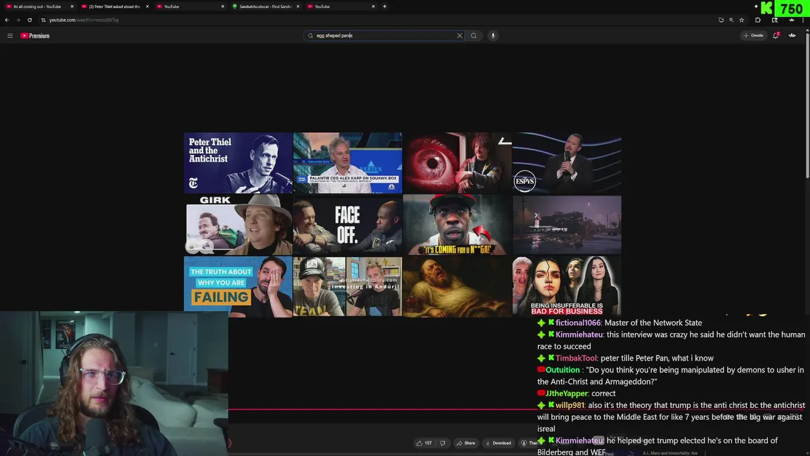Viewport: 810px width, 456px height.
Task: Go back with browser back arrow
Action: pos(7,20)
